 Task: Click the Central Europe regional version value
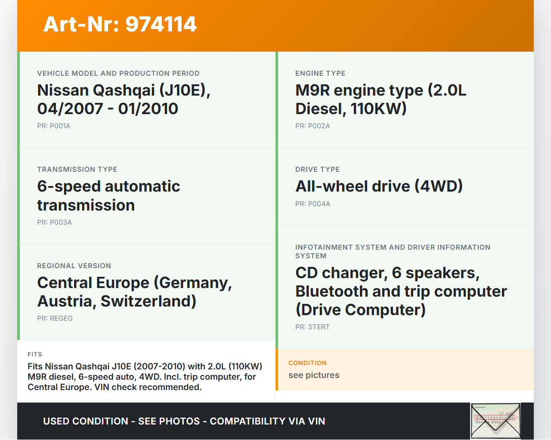[x=134, y=292]
